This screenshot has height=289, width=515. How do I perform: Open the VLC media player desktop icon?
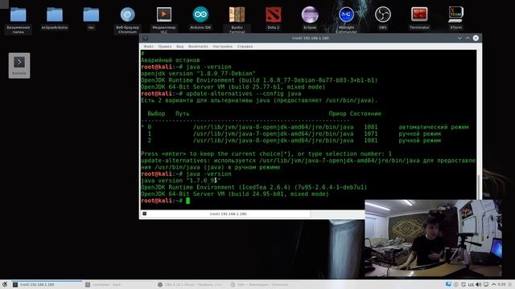tap(164, 19)
